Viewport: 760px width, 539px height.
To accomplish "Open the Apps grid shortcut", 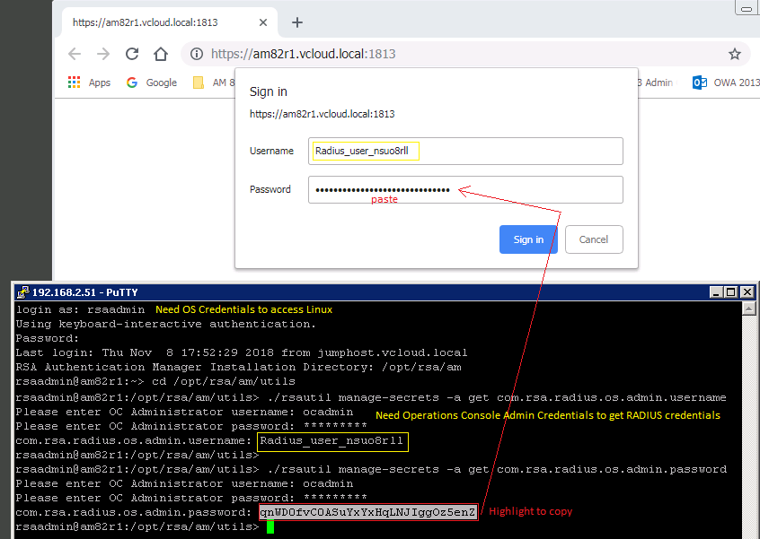I will tap(74, 82).
